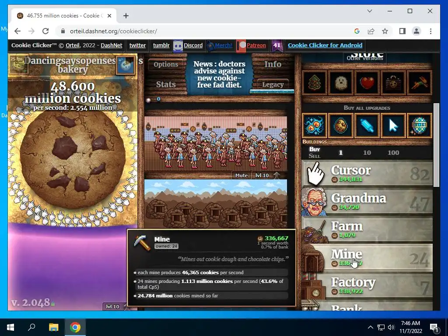Click the big chocolate chip cookie
This screenshot has height=336, width=448.
tap(73, 160)
